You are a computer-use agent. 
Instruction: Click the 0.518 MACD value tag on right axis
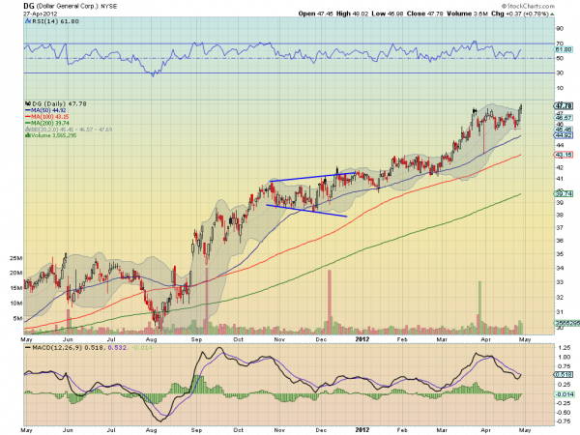pyautogui.click(x=563, y=375)
